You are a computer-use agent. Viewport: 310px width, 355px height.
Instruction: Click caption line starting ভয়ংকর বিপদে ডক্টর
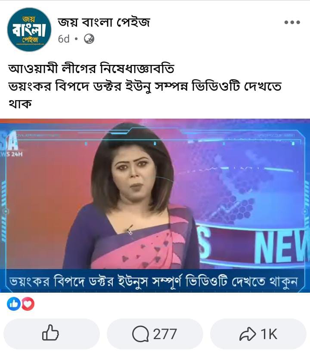click(x=145, y=86)
